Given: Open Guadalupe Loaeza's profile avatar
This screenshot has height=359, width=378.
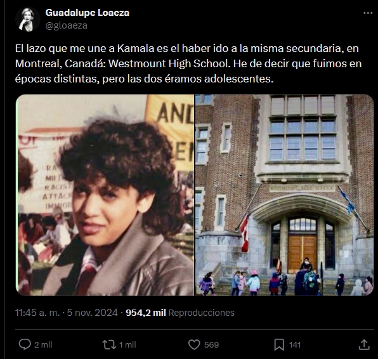Looking at the screenshot, I should point(27,19).
